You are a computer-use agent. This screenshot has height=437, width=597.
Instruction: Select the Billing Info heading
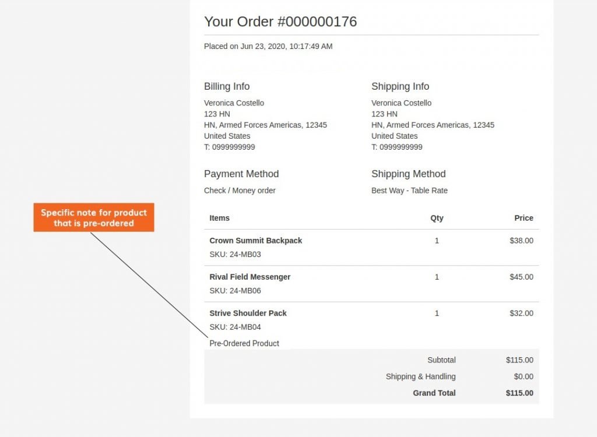[227, 86]
